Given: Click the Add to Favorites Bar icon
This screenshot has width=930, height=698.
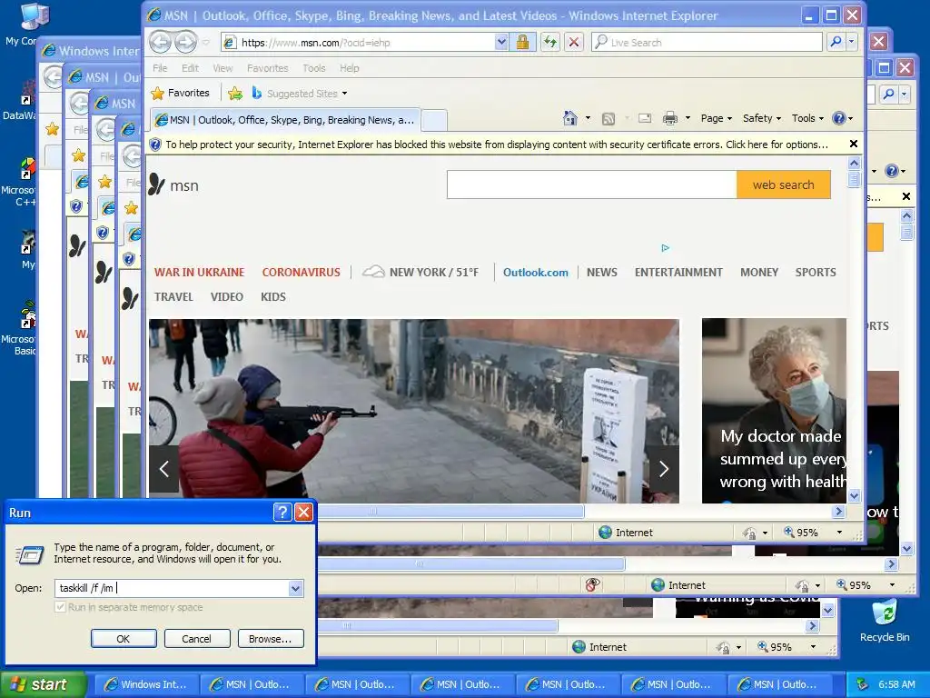Looking at the screenshot, I should 235,94.
